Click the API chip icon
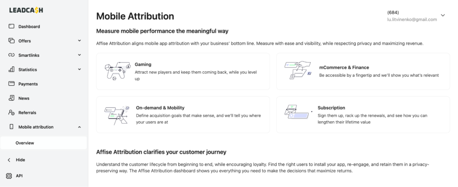 (9, 176)
